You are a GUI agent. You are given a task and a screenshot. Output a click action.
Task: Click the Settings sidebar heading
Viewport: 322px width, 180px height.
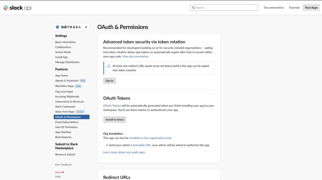tap(61, 36)
